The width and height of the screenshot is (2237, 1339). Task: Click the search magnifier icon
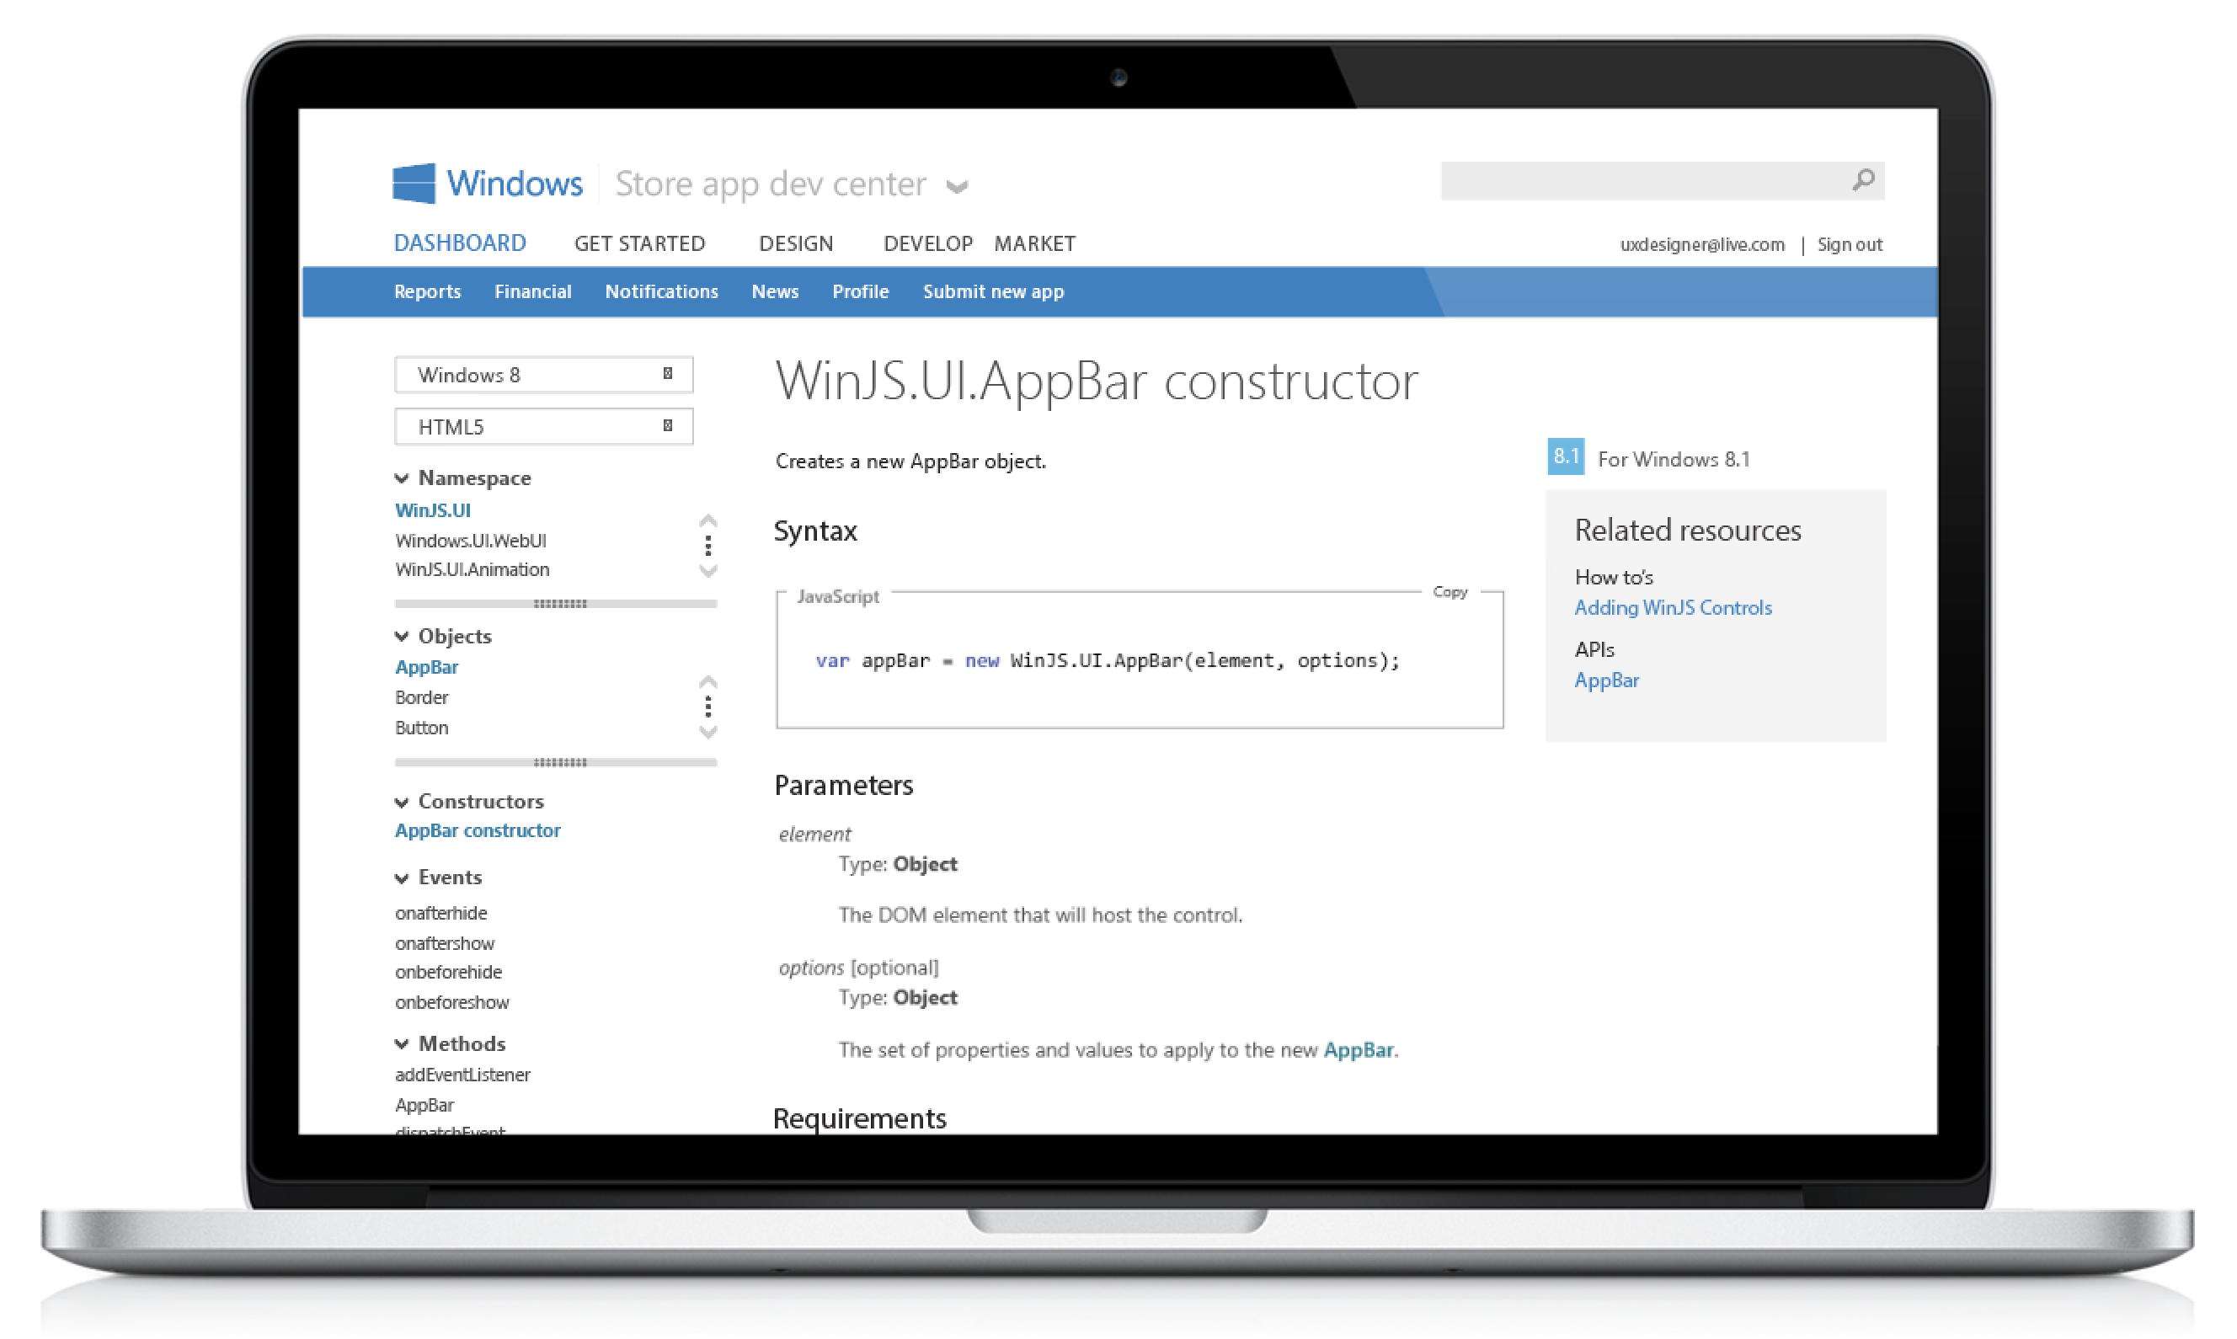pos(1862,180)
